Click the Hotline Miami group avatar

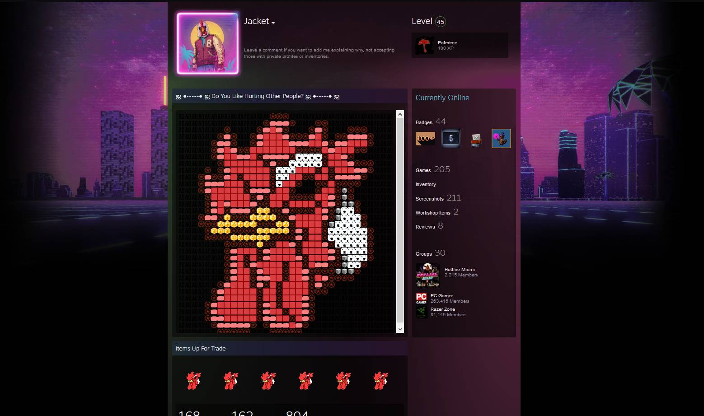tap(427, 275)
